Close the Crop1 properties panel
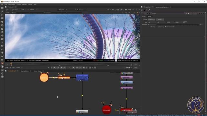This screenshot has height=116, width=207. point(203,14)
